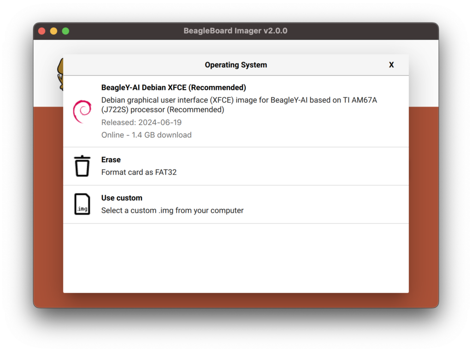The height and width of the screenshot is (352, 472).
Task: Click the empty white area below Use custom
Action: point(236,258)
